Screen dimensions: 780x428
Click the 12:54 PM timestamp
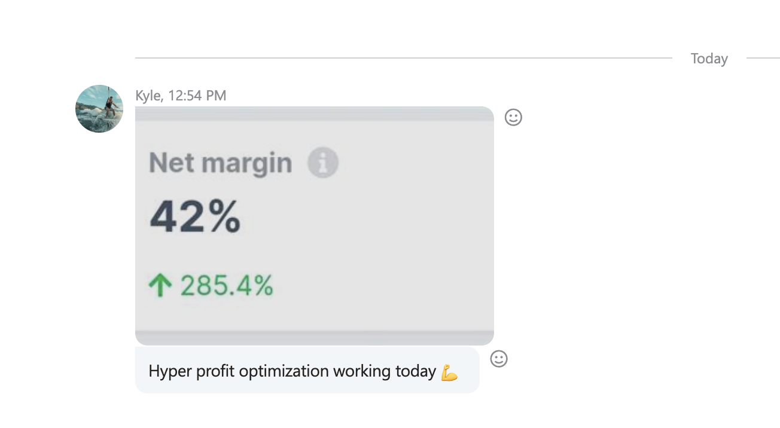pyautogui.click(x=197, y=96)
